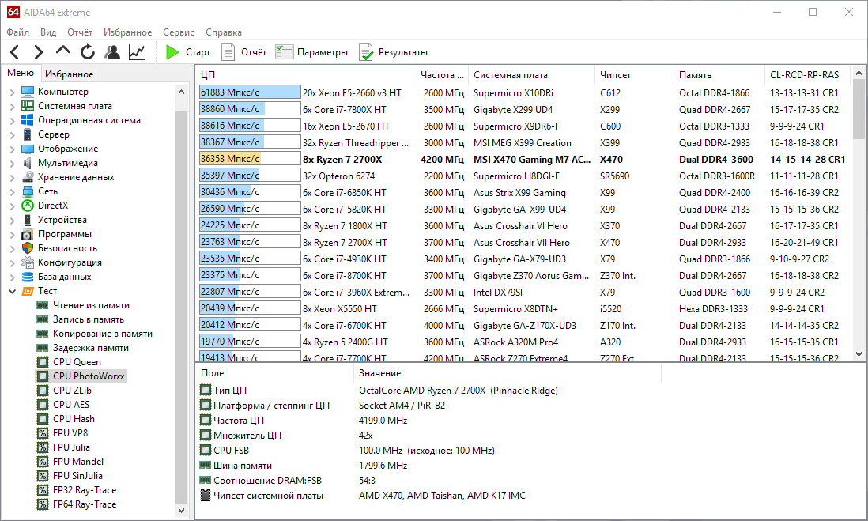Select the CPU ZLib benchmark

(72, 391)
